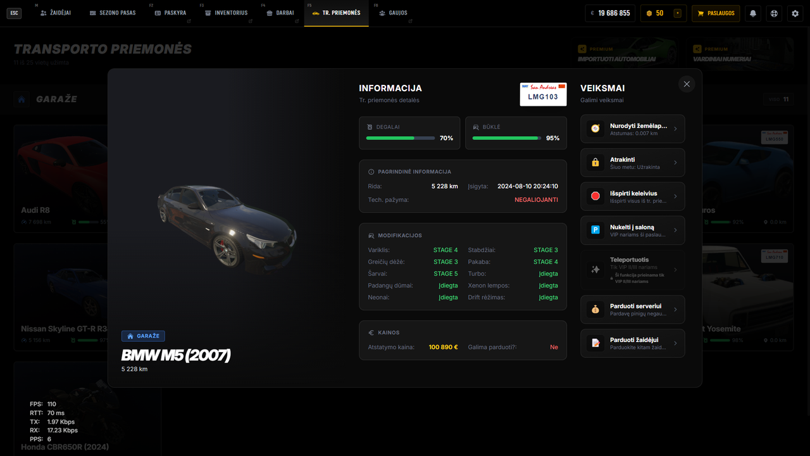810x456 pixels.
Task: Select the Nissan Skyline GT-R card behind the dialog
Action: pyautogui.click(x=61, y=297)
